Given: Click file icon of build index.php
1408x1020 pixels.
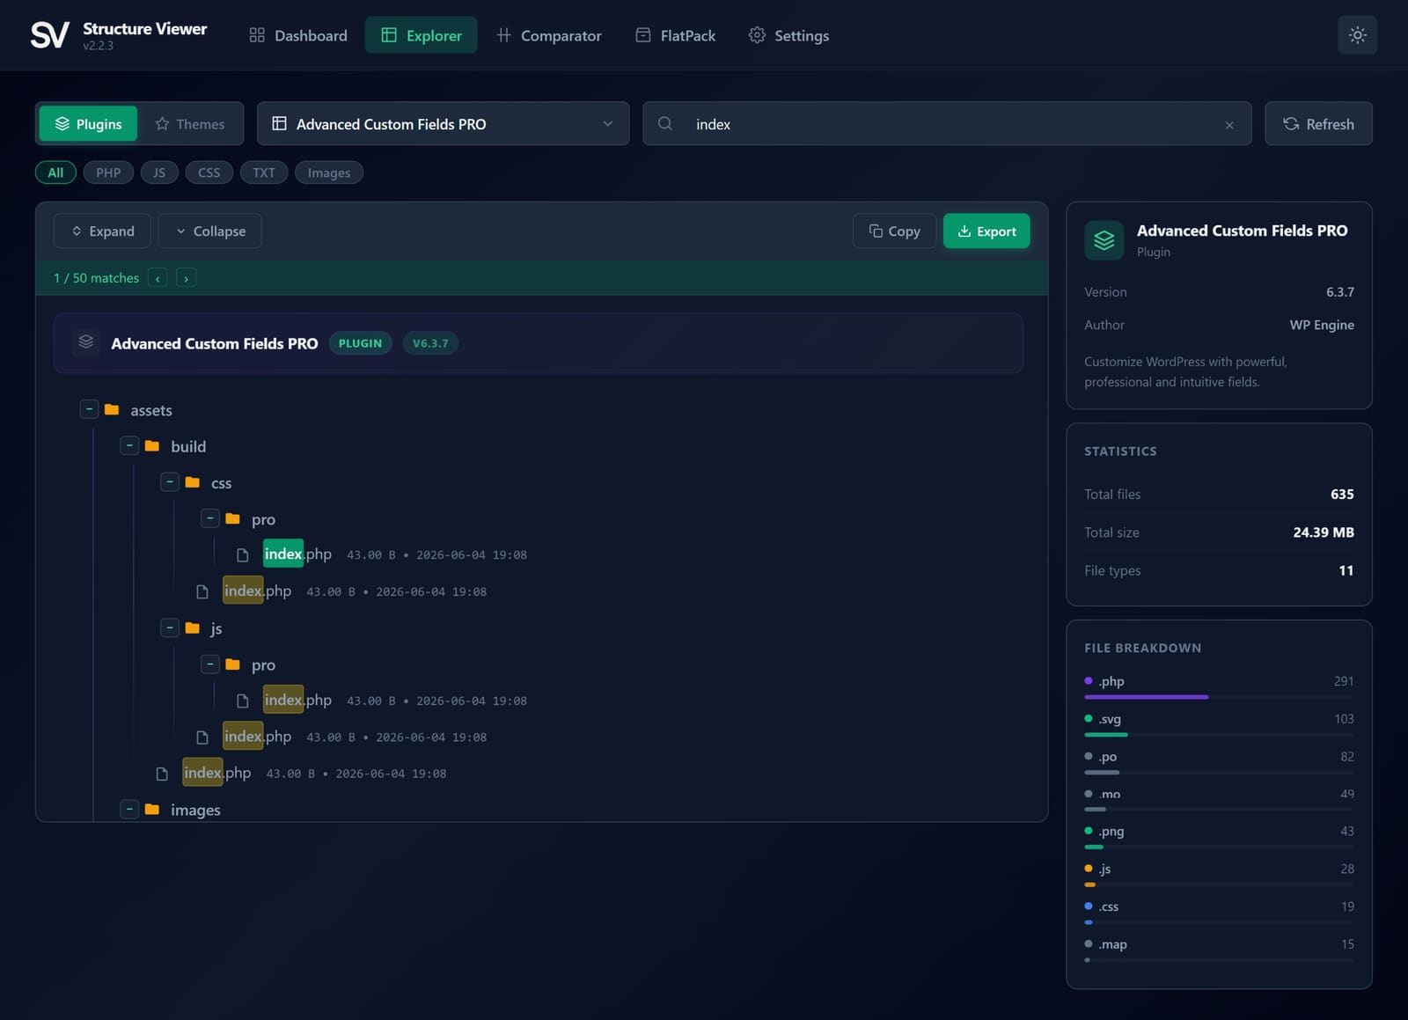Looking at the screenshot, I should [x=162, y=774].
